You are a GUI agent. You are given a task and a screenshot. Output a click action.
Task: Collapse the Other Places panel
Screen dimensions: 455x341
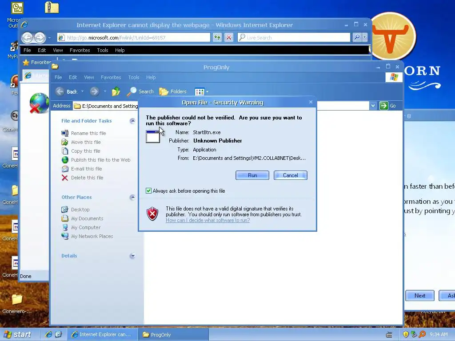[x=132, y=197]
